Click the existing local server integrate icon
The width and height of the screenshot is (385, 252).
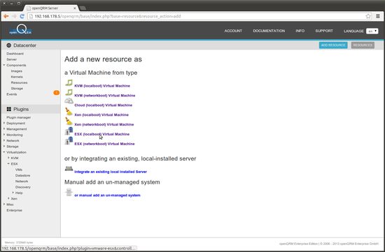[69, 168]
